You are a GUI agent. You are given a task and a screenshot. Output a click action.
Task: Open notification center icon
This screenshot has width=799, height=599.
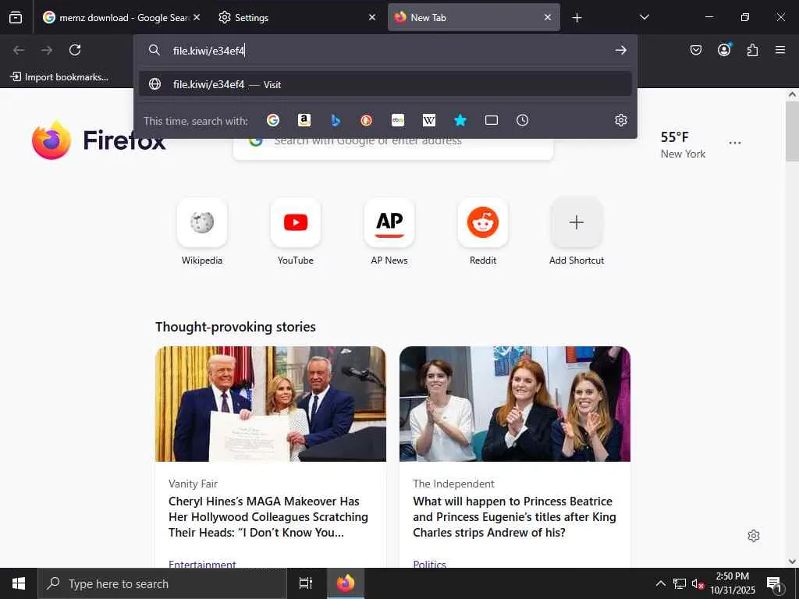click(x=774, y=583)
